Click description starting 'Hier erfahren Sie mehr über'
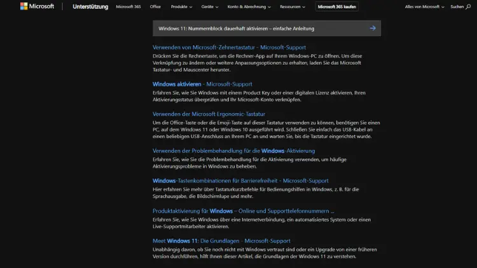Screen dimensions: 477x268 point(256,192)
